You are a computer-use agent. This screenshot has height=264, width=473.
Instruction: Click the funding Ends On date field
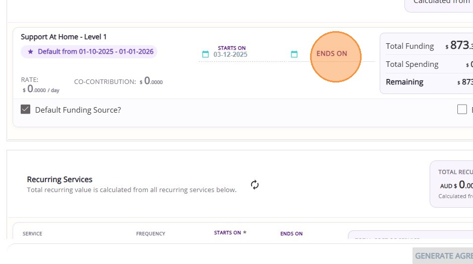332,54
